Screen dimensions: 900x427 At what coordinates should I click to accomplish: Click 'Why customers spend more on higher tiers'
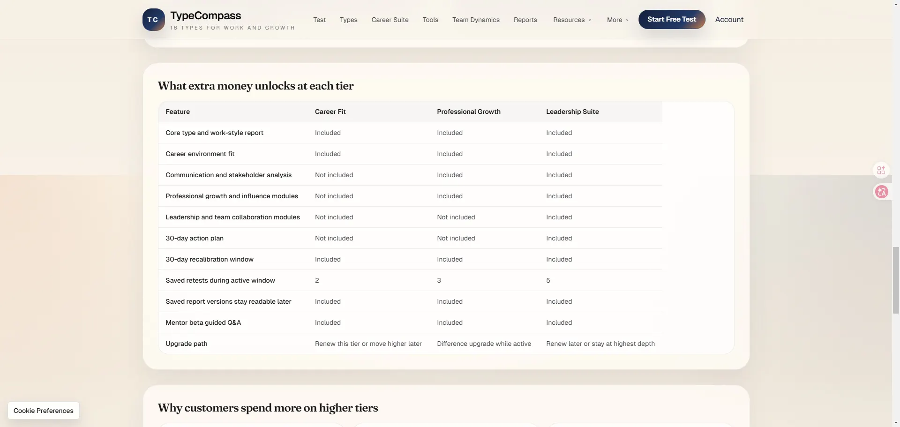268,408
